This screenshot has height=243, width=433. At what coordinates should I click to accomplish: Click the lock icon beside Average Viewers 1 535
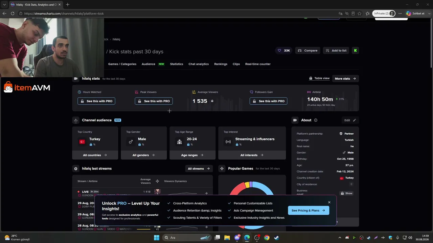(x=212, y=101)
